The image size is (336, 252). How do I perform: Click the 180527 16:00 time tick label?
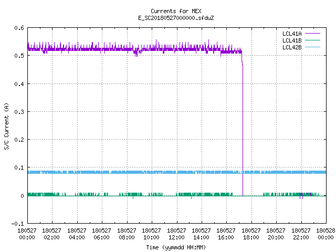point(226,234)
